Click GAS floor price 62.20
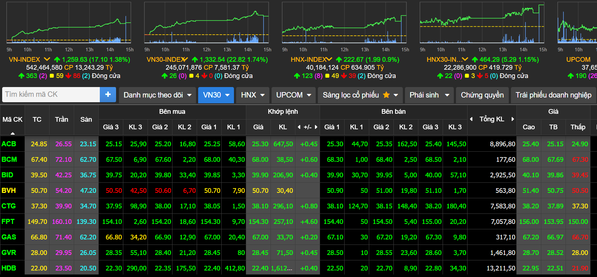This screenshot has width=597, height=277. point(88,237)
